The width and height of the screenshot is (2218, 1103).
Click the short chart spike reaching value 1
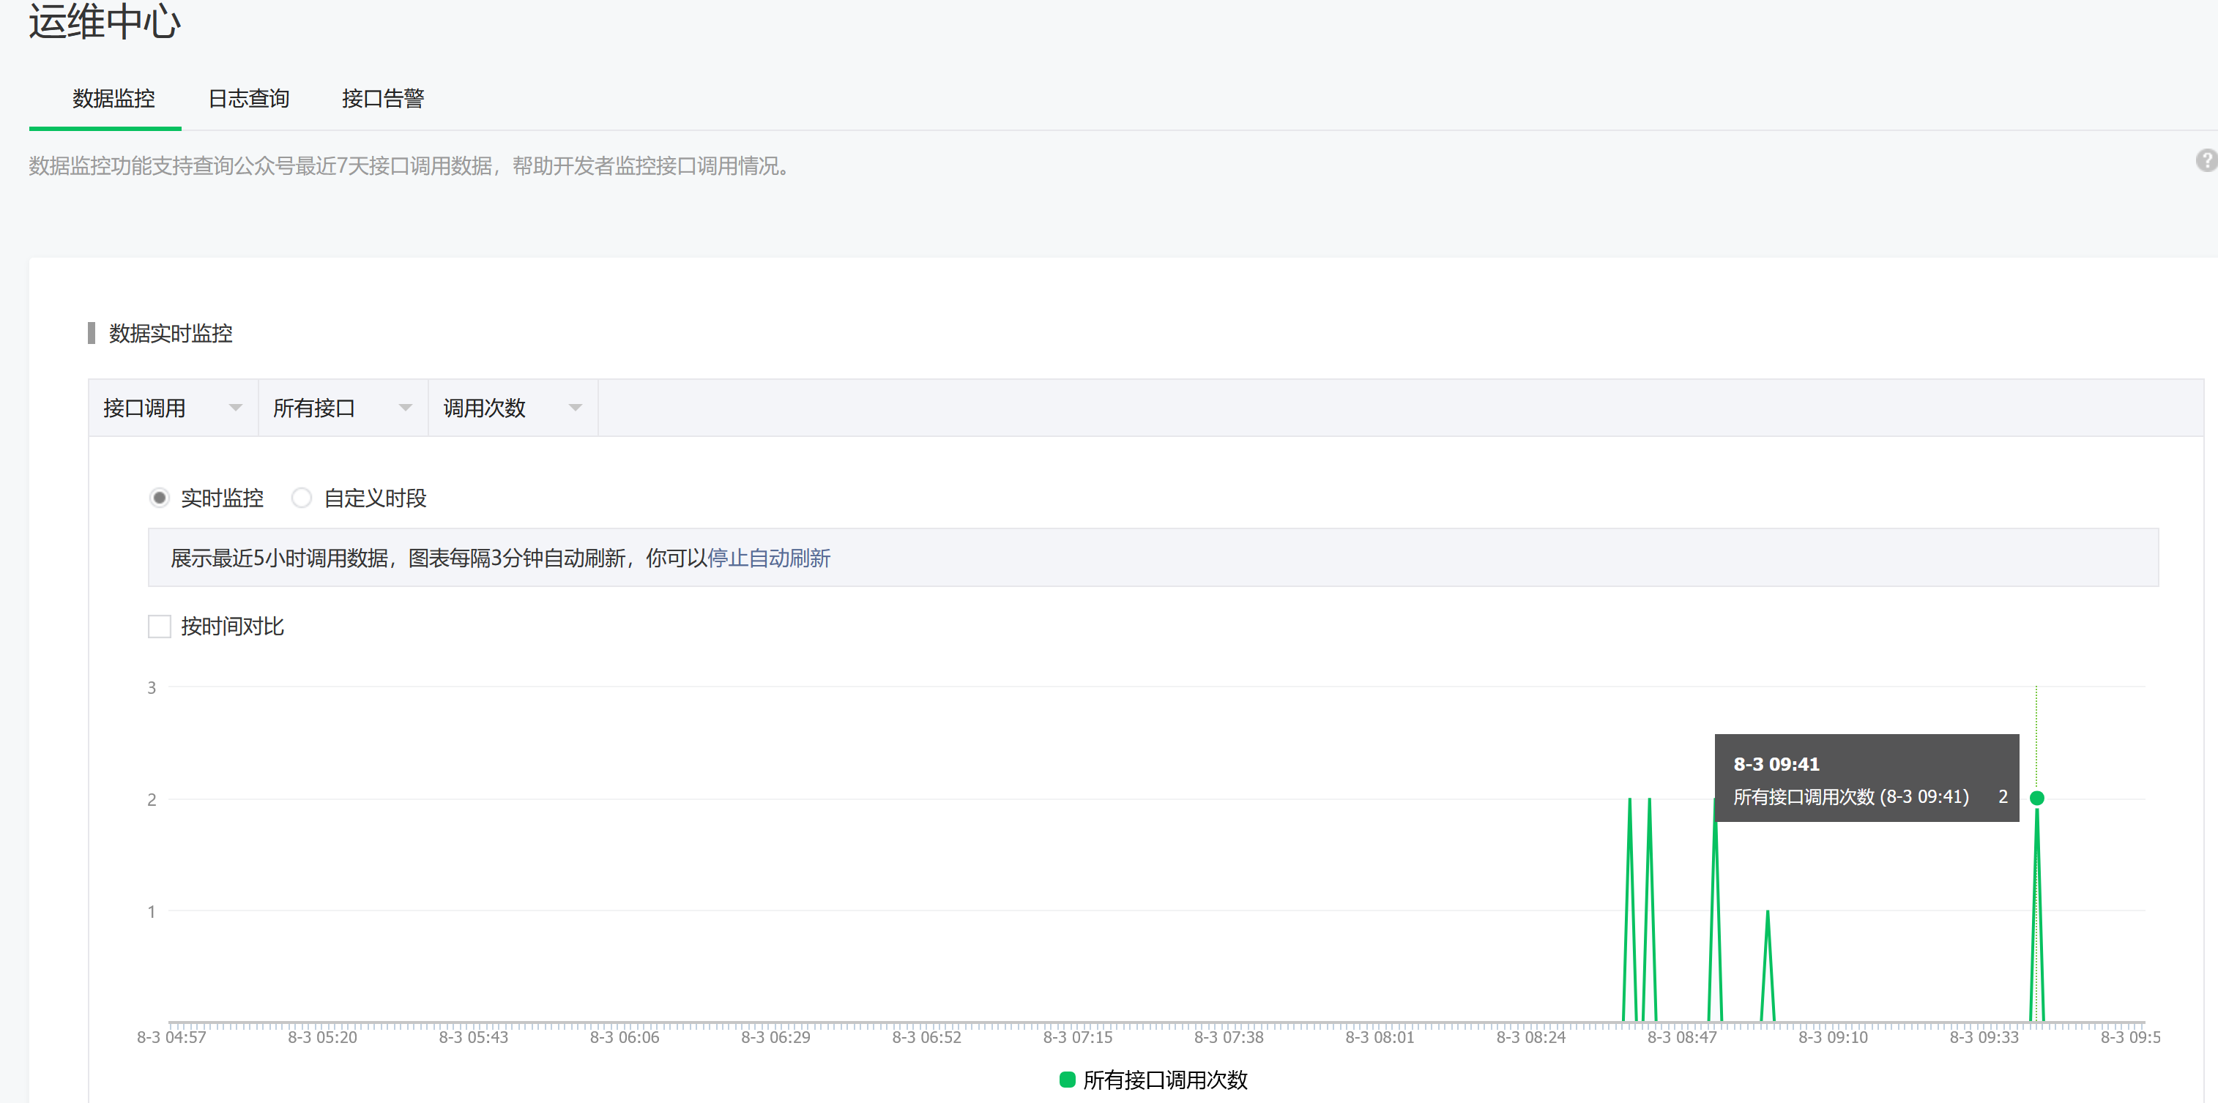(1767, 913)
